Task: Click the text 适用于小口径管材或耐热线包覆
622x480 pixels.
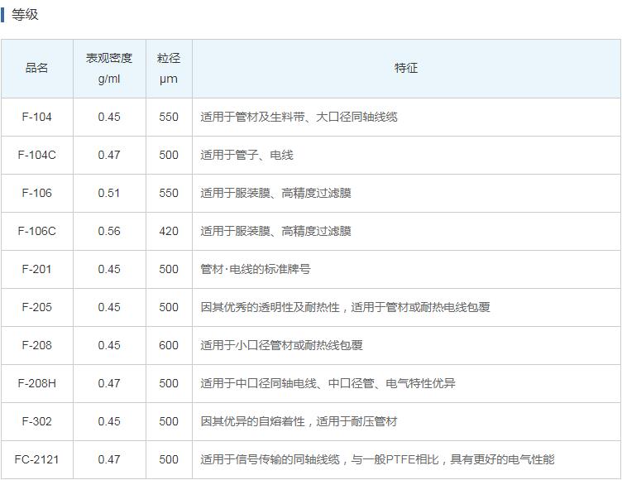Action: (x=281, y=345)
